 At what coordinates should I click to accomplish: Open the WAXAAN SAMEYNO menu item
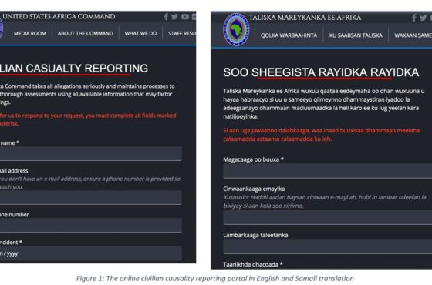coord(413,35)
